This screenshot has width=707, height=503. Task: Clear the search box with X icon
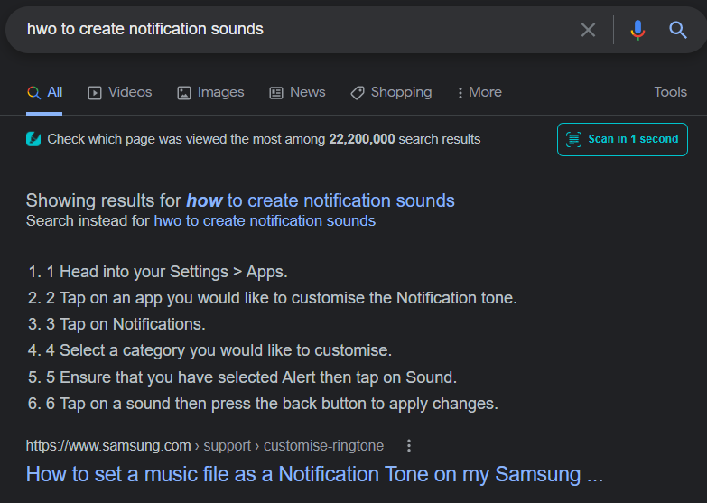click(x=588, y=30)
